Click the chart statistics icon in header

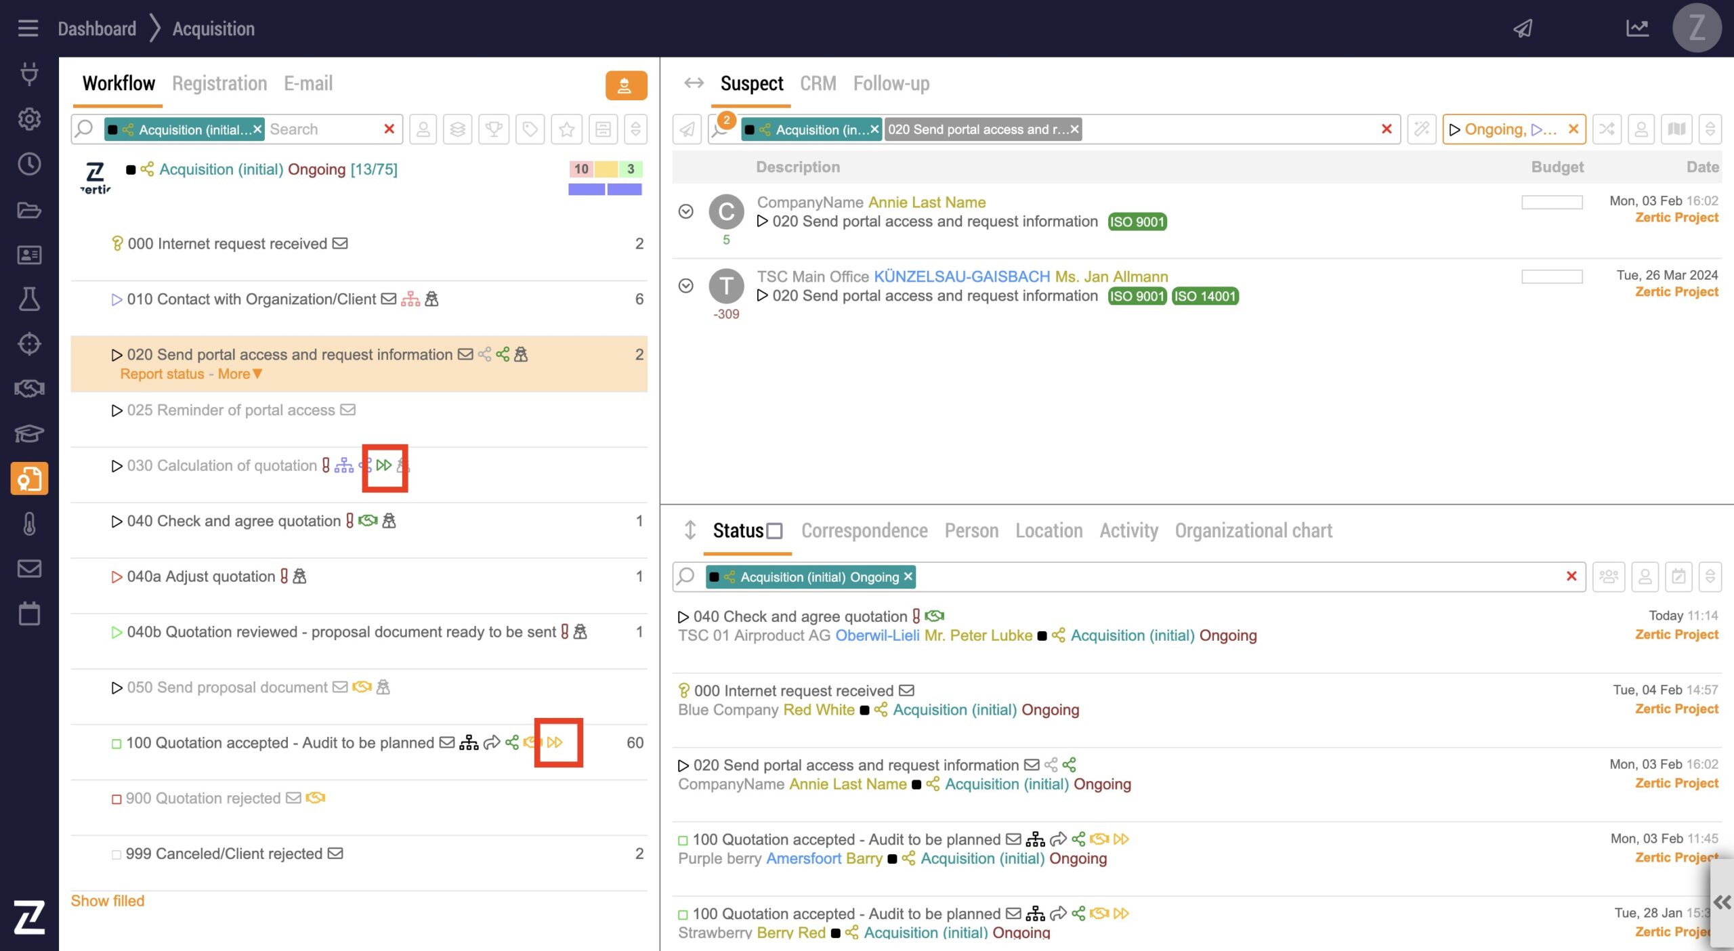point(1637,28)
